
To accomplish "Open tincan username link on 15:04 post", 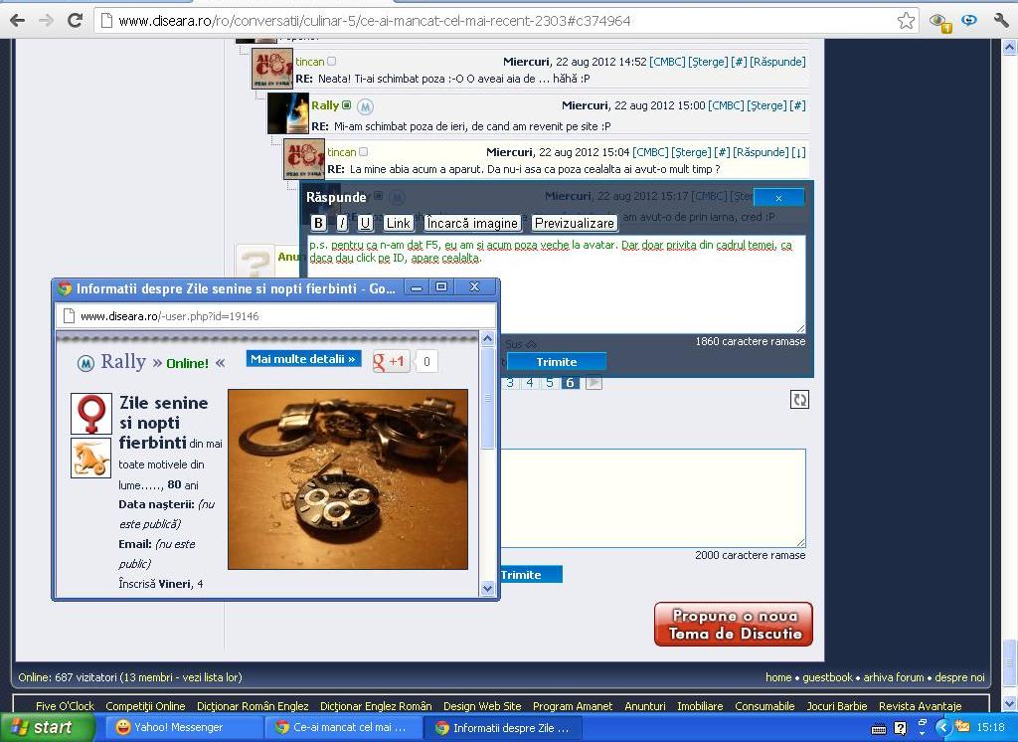I will (342, 152).
